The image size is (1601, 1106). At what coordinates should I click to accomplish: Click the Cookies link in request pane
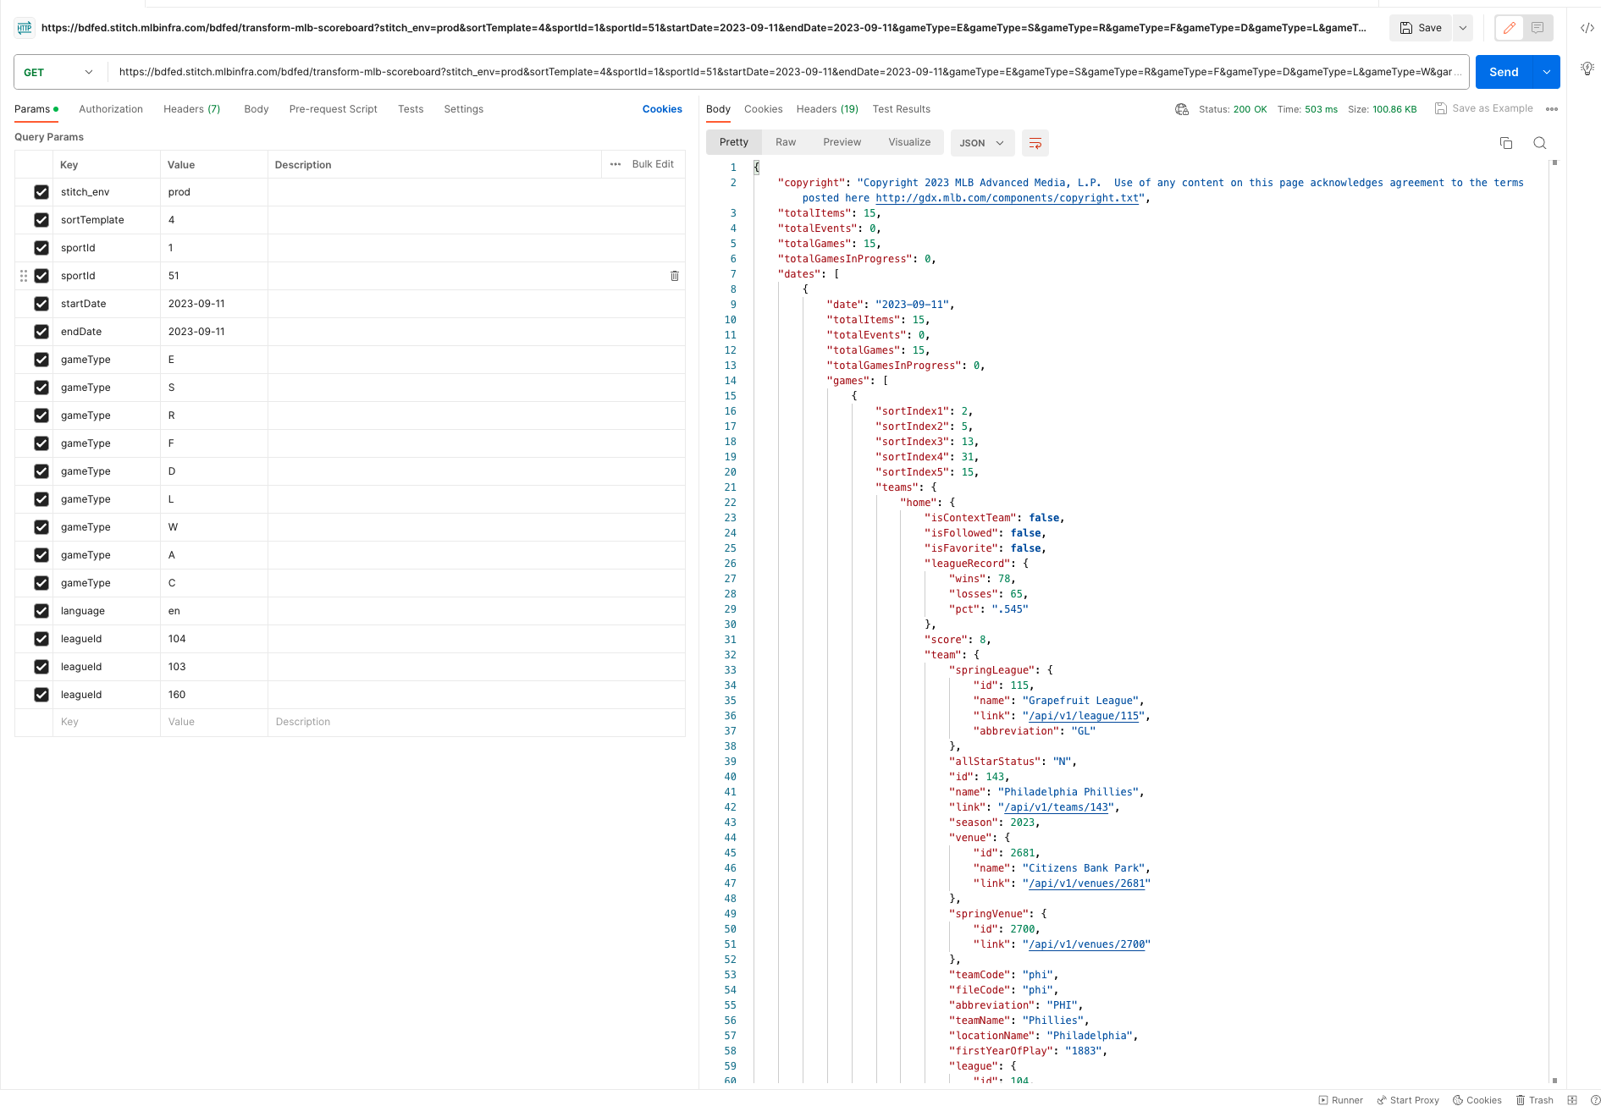pyautogui.click(x=662, y=109)
